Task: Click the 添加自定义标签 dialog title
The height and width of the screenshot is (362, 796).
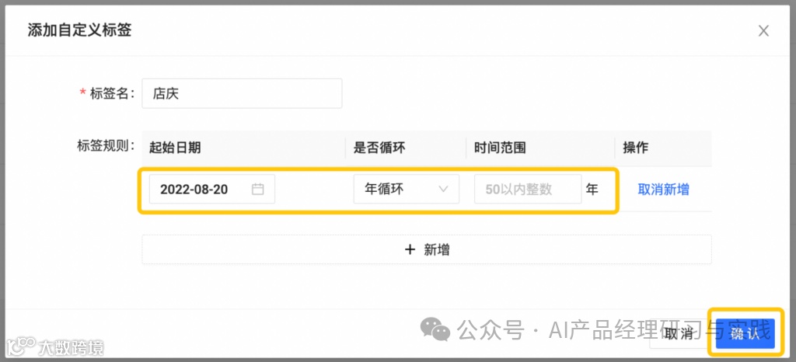Action: click(79, 30)
